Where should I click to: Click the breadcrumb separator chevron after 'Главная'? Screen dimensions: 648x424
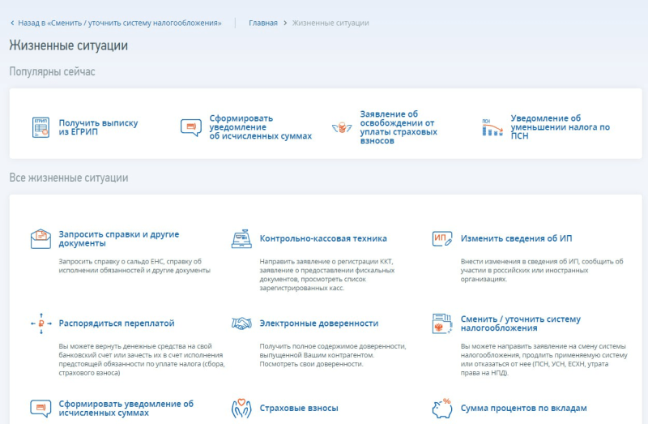[x=285, y=24]
